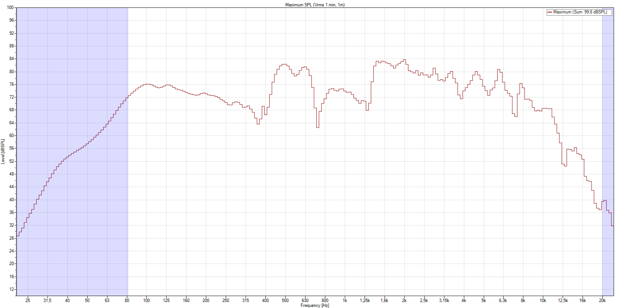Viewport: 617px width, 308px height.
Task: Click the curve peak at 2k
Action: pyautogui.click(x=404, y=60)
